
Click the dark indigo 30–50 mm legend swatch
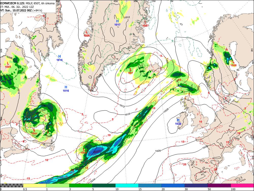196,185
